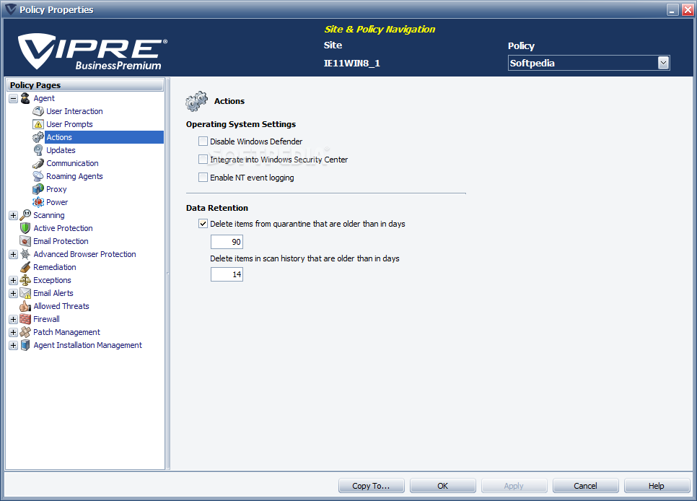The image size is (697, 501).
Task: Click the Agent Installation Management icon
Action: pyautogui.click(x=25, y=345)
